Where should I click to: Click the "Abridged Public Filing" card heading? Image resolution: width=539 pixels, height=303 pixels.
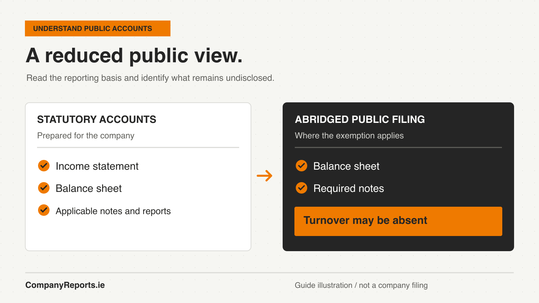pos(360,120)
